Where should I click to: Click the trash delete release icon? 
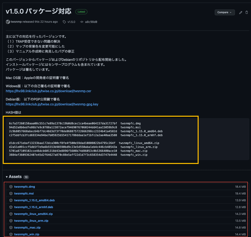tap(247, 12)
